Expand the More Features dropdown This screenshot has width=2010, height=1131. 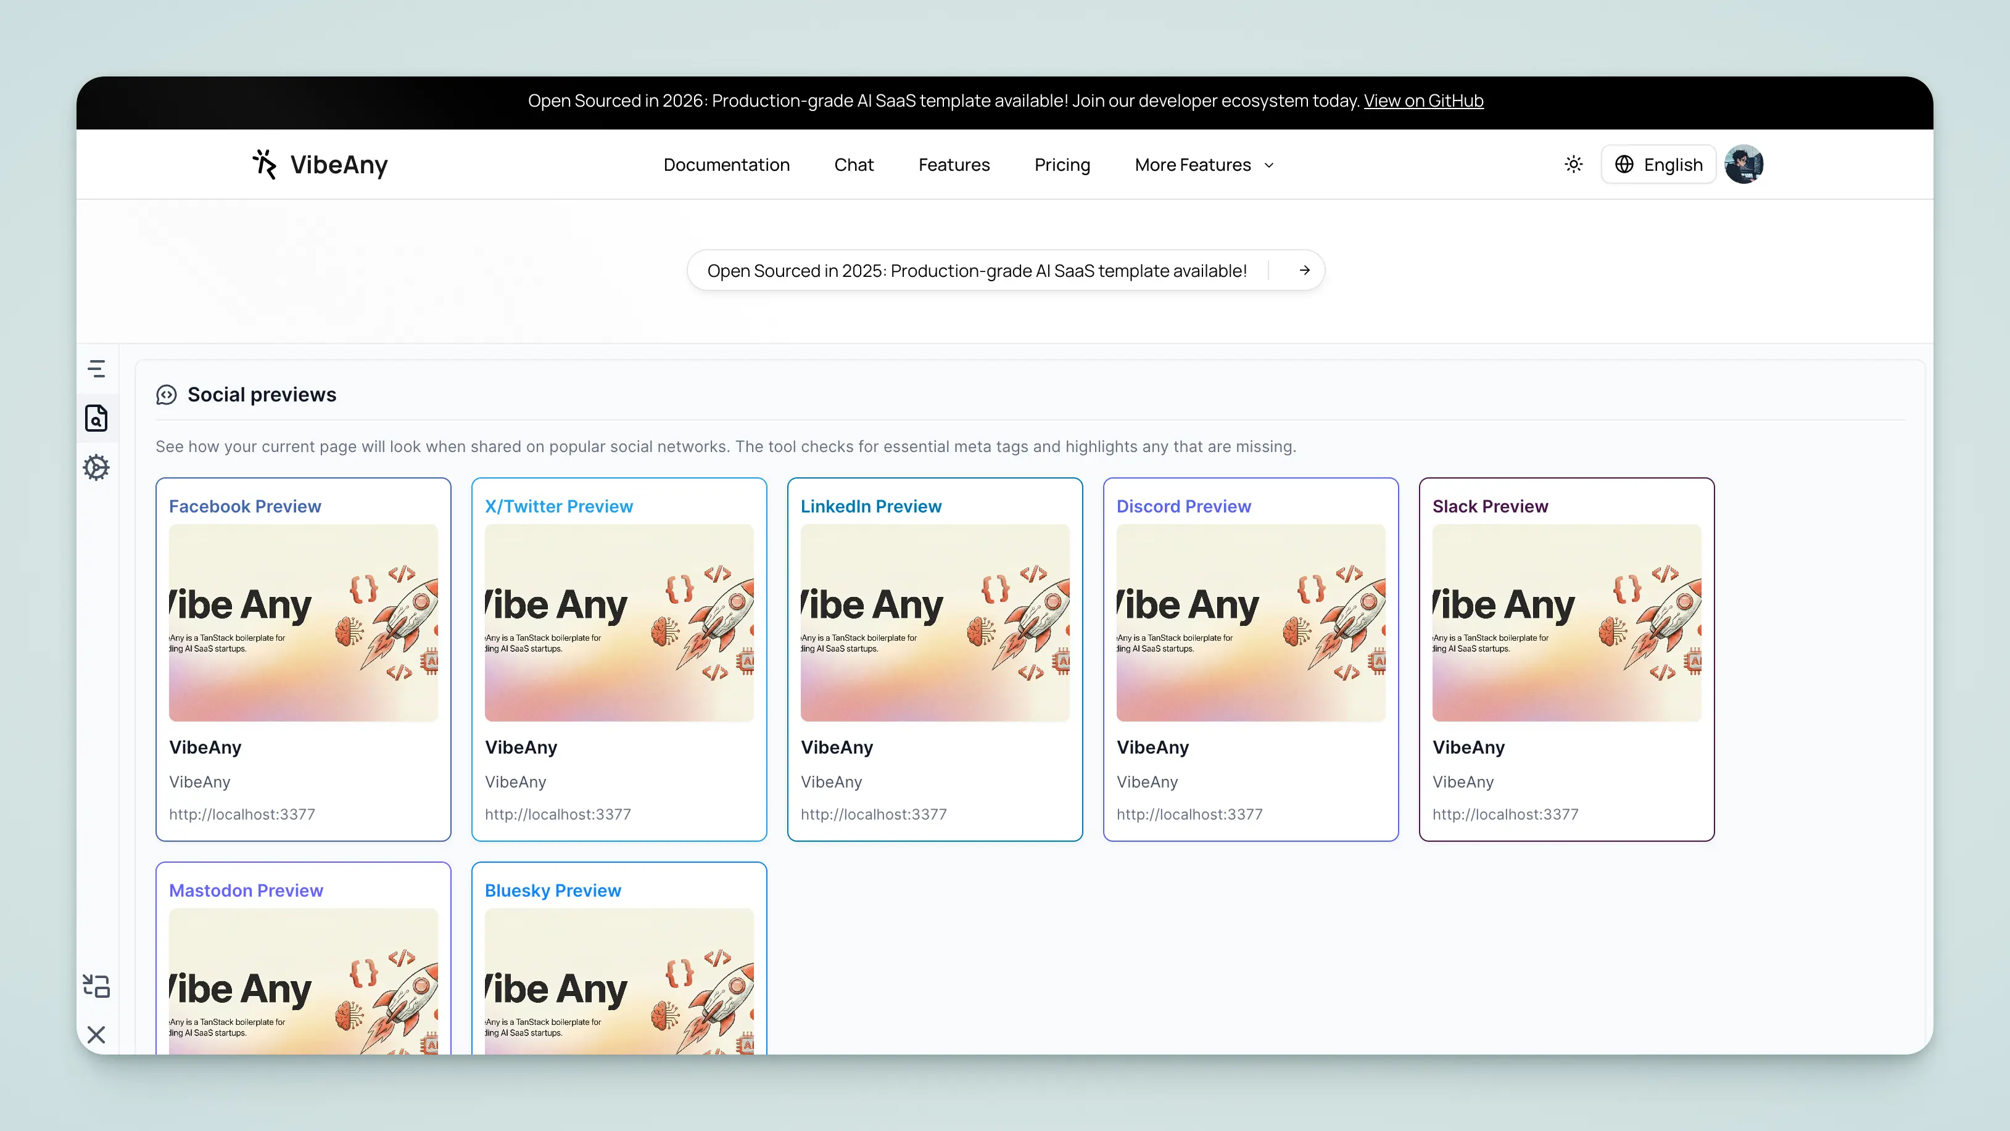1203,165
